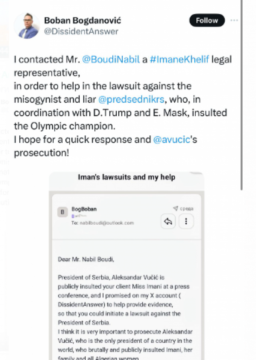Open the Boban Bogdanović display name link
The width and height of the screenshot is (256, 360).
[x=82, y=20]
